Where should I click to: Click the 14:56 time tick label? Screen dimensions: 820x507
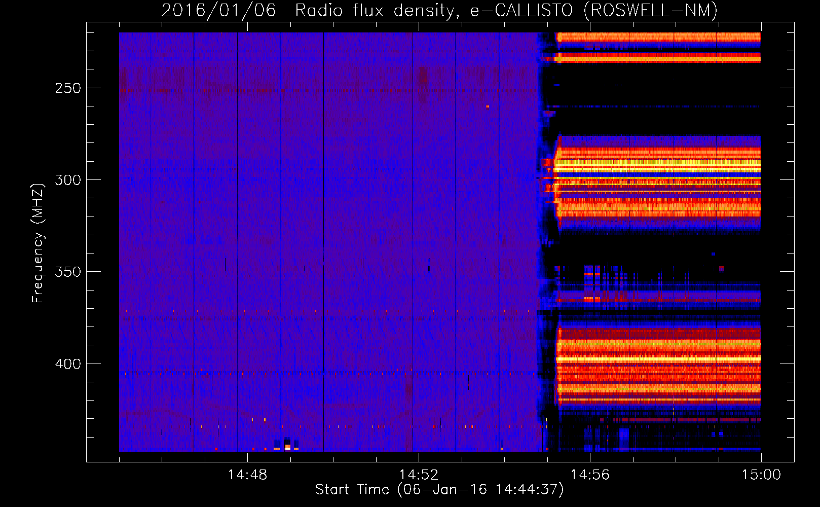pyautogui.click(x=590, y=475)
